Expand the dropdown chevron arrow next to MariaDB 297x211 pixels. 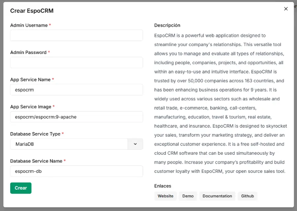(135, 144)
